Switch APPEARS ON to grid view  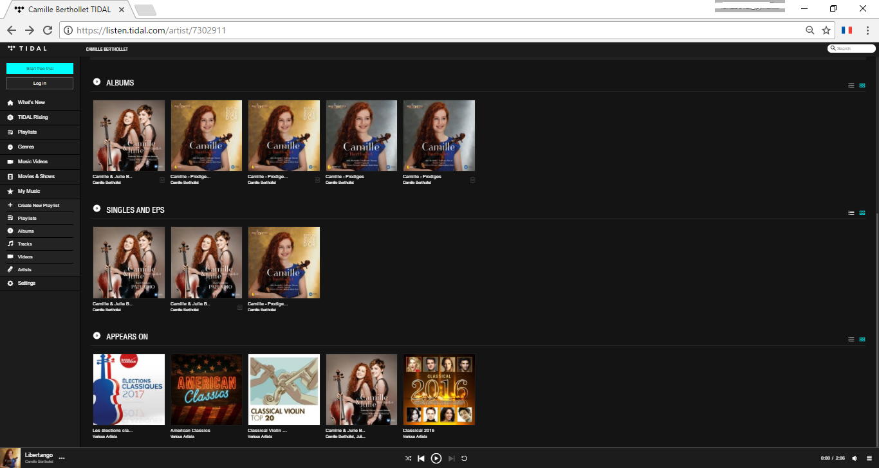pos(862,339)
